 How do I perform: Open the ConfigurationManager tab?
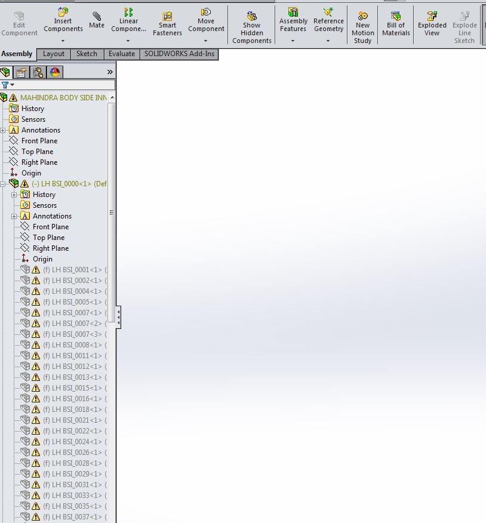click(38, 72)
